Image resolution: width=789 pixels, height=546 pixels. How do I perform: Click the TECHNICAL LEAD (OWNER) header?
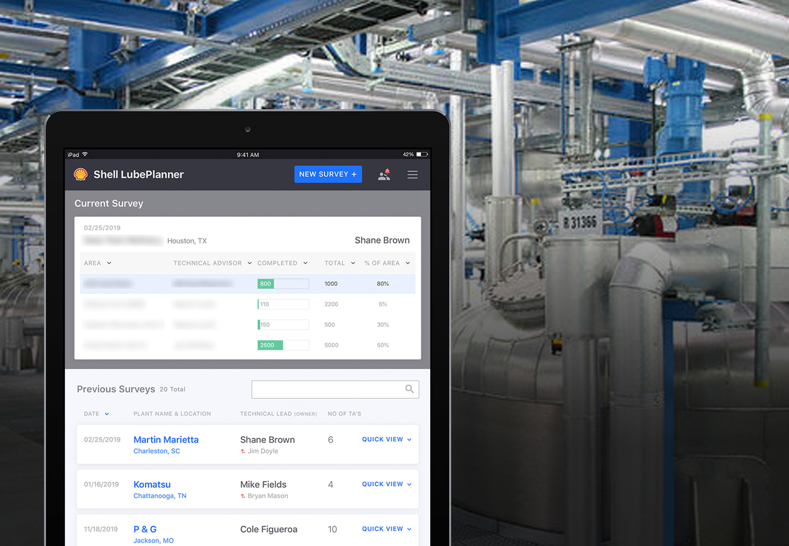pyautogui.click(x=279, y=414)
